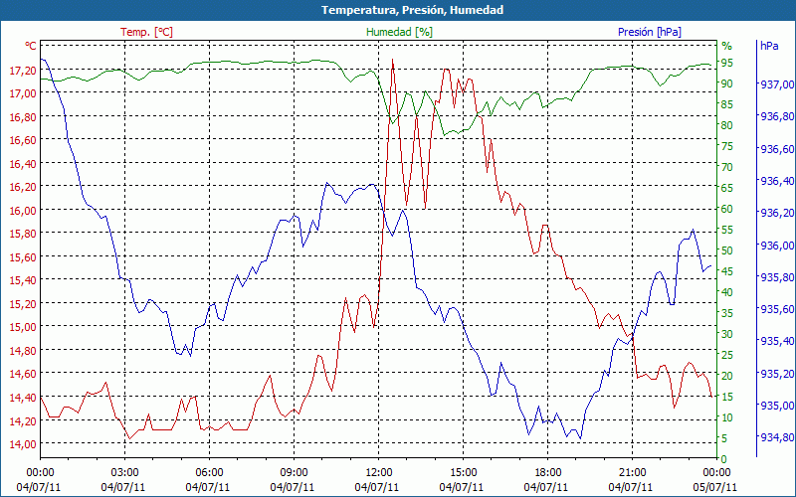796x497 pixels.
Task: Click the 95 humidity axis value
Action: (x=727, y=63)
